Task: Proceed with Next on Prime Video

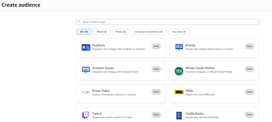Action: tap(156, 92)
